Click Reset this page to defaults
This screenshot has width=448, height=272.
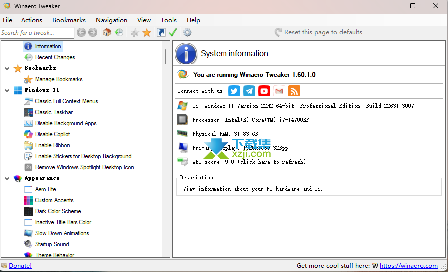[318, 32]
